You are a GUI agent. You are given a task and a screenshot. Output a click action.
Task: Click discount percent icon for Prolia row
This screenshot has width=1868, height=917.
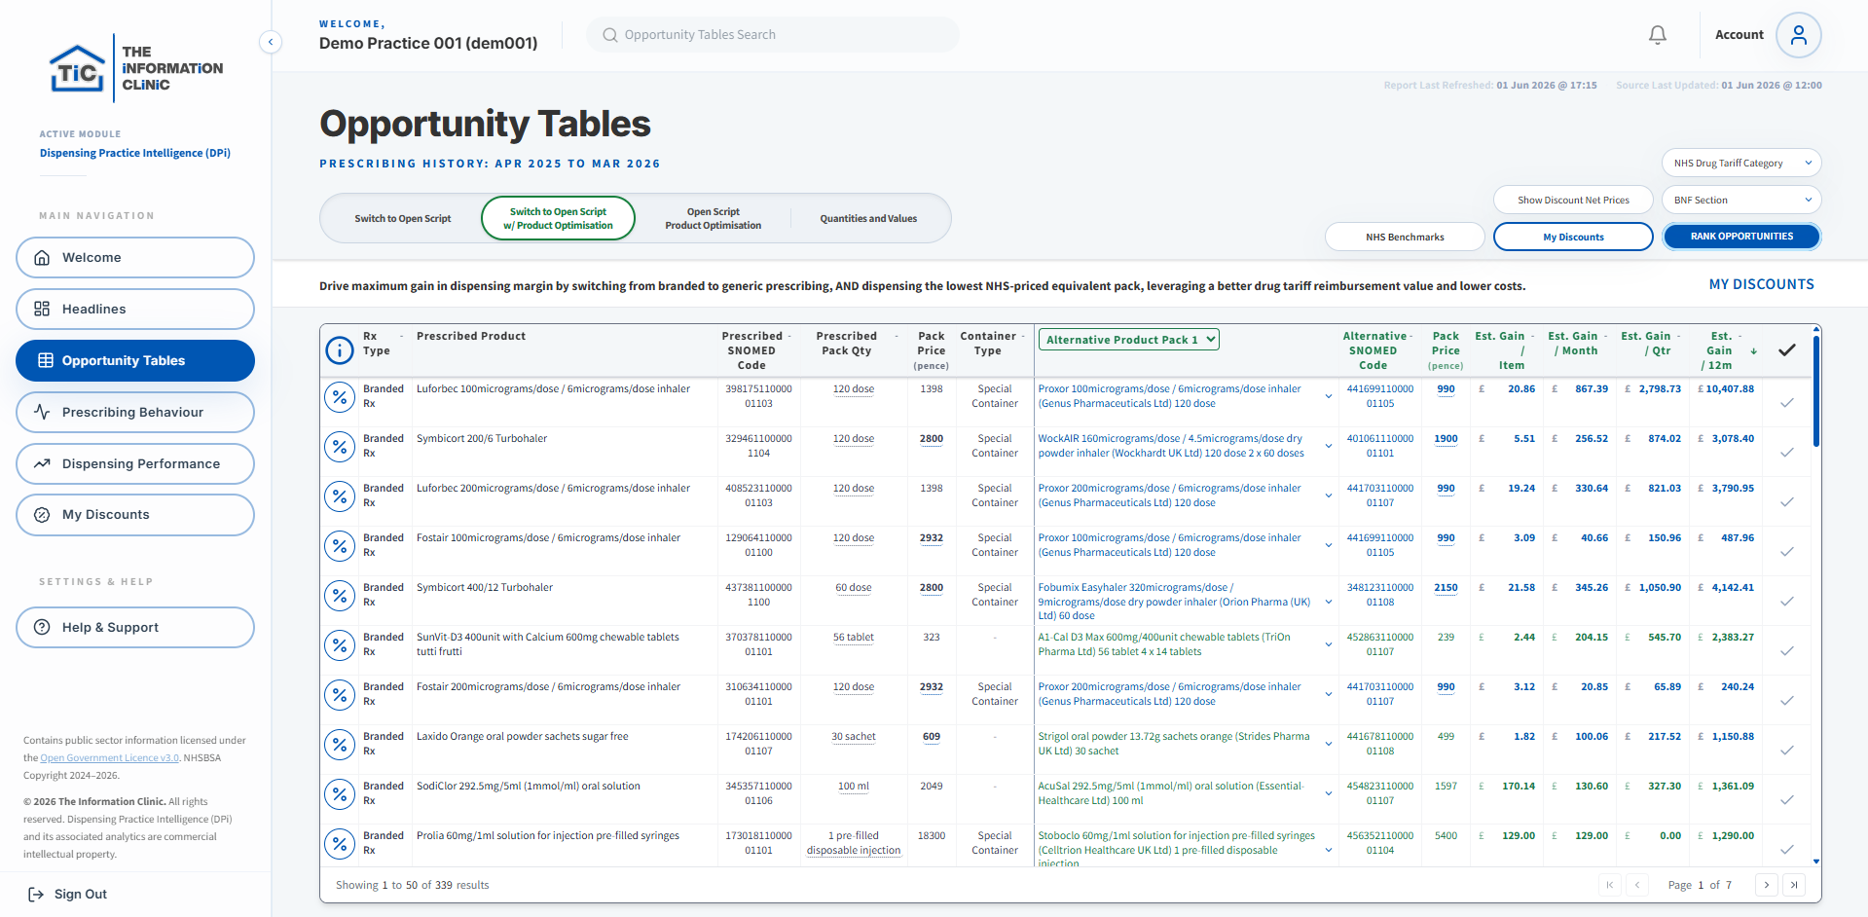(340, 844)
